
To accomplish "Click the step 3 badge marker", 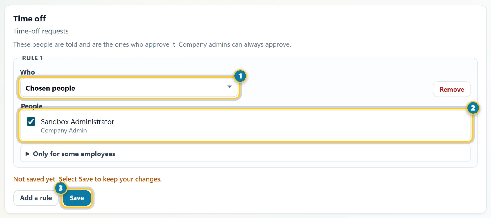I will coord(60,188).
